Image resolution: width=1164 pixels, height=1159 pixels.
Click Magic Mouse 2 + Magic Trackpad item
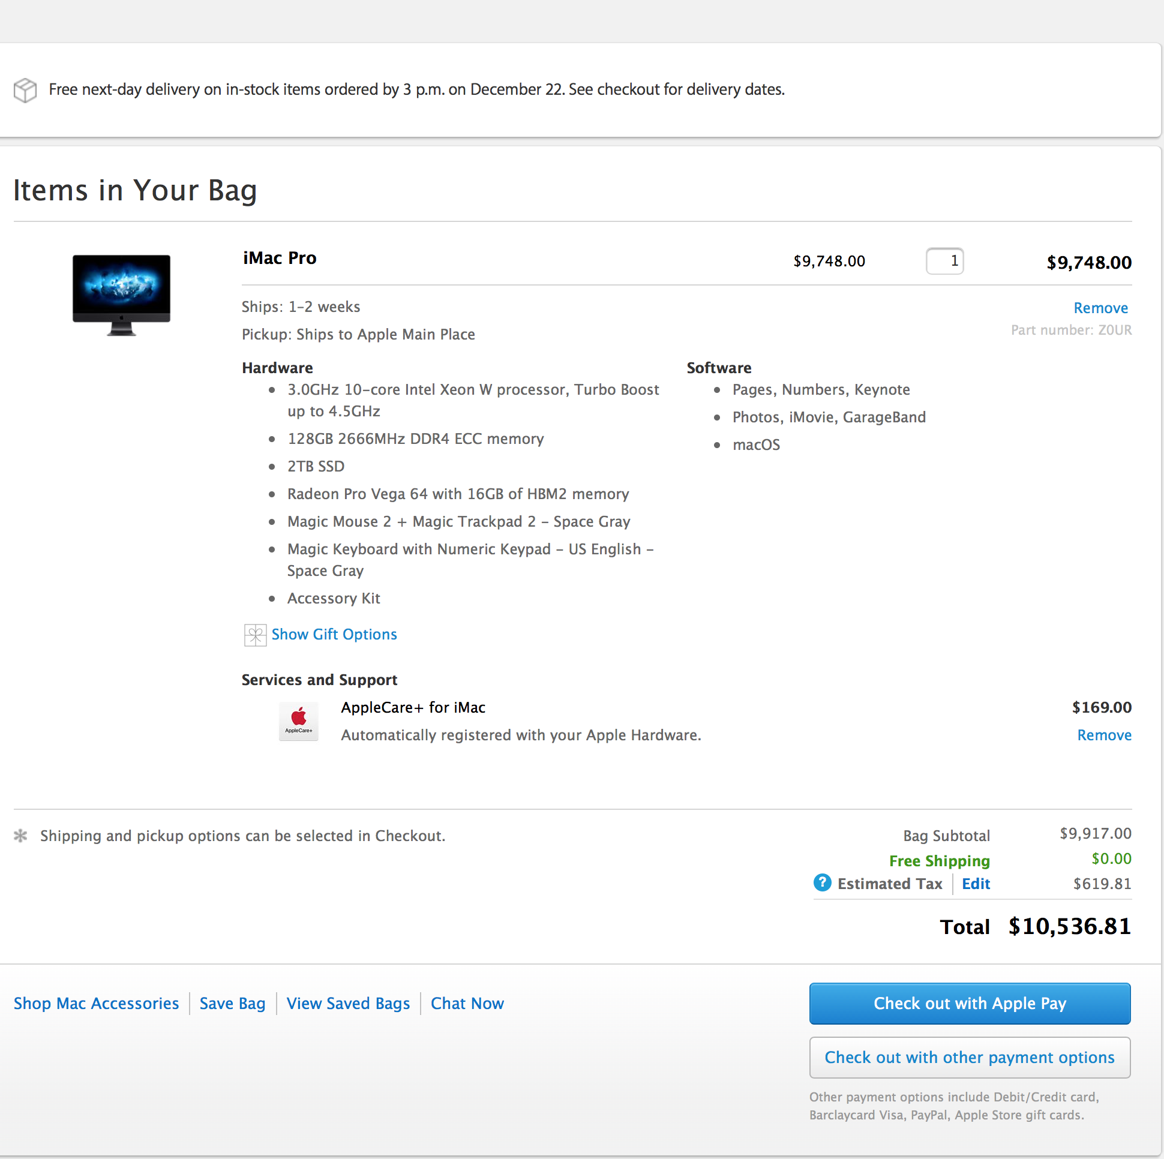tap(458, 522)
